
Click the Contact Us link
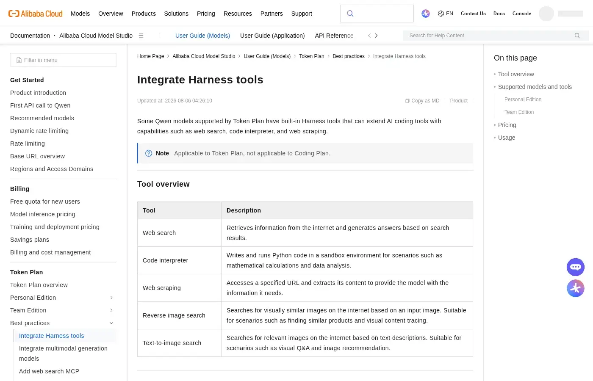pos(473,14)
